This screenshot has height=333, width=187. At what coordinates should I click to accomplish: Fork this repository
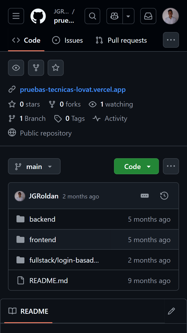[36, 68]
